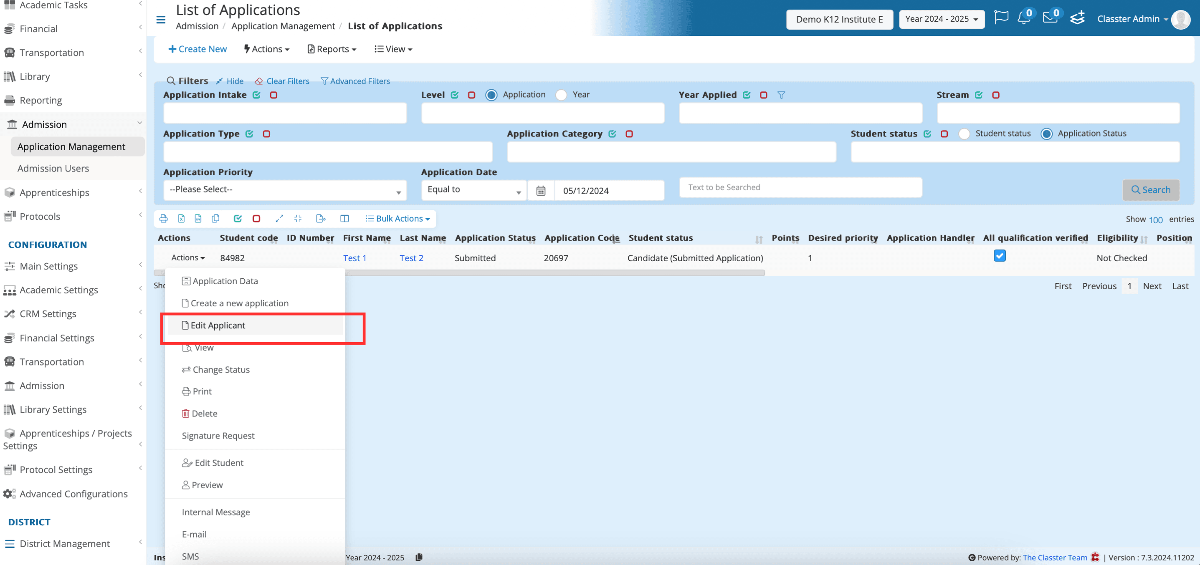Open the Bulk Actions dropdown
The image size is (1200, 565).
point(397,218)
